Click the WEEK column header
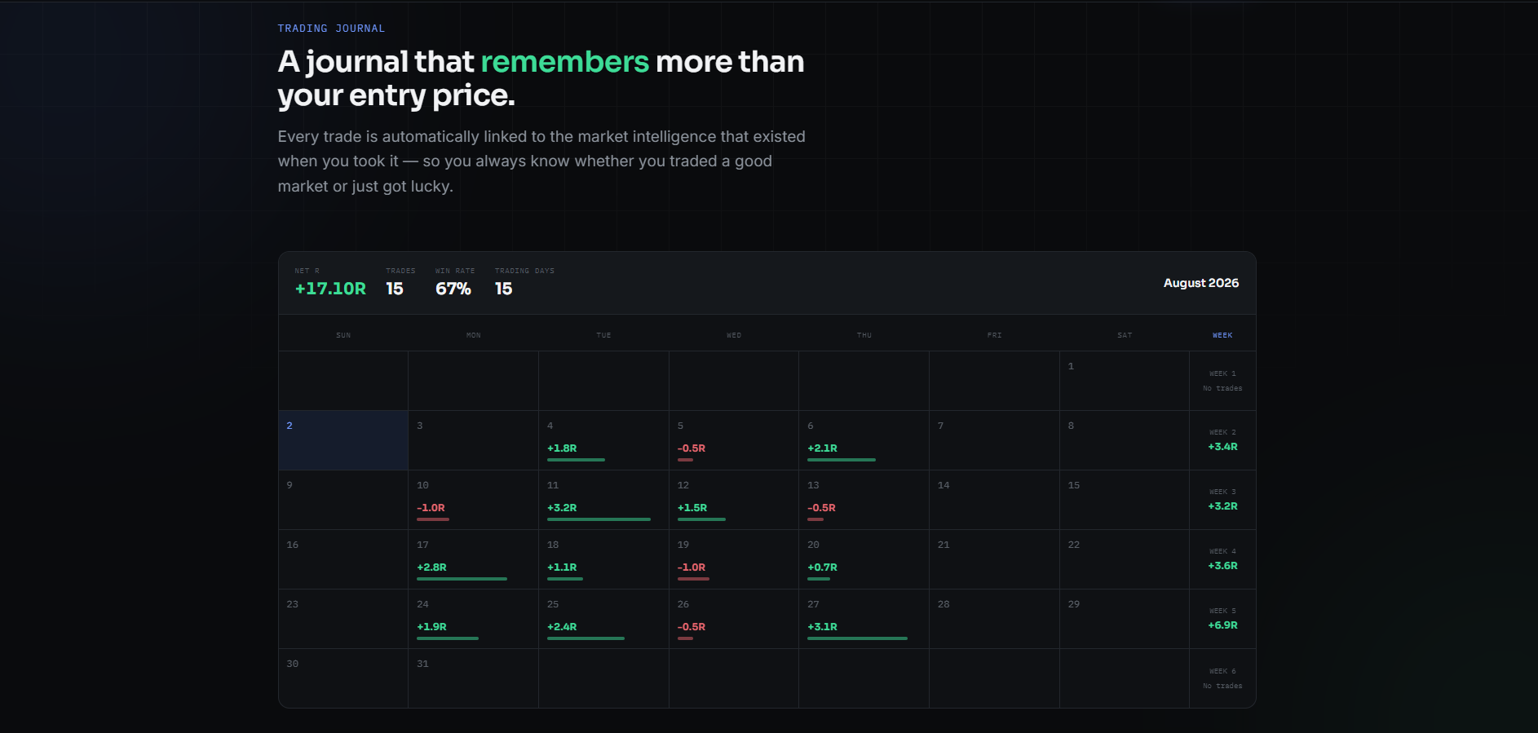 [x=1222, y=335]
